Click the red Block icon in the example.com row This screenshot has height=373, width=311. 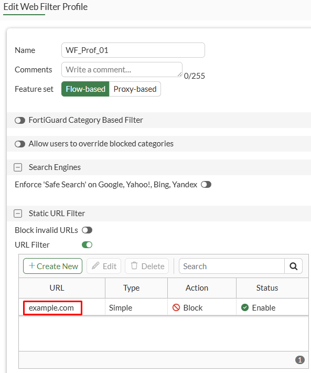tap(176, 307)
